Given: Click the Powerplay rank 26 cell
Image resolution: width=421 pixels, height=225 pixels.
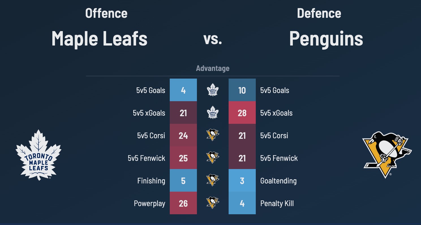Looking at the screenshot, I should pyautogui.click(x=183, y=204).
